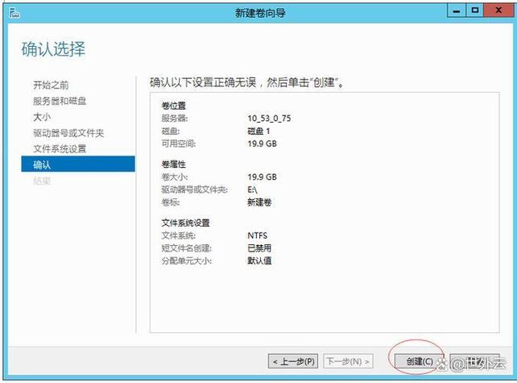This screenshot has width=517, height=383.
Task: Click the 服务器: label
Action: point(175,119)
